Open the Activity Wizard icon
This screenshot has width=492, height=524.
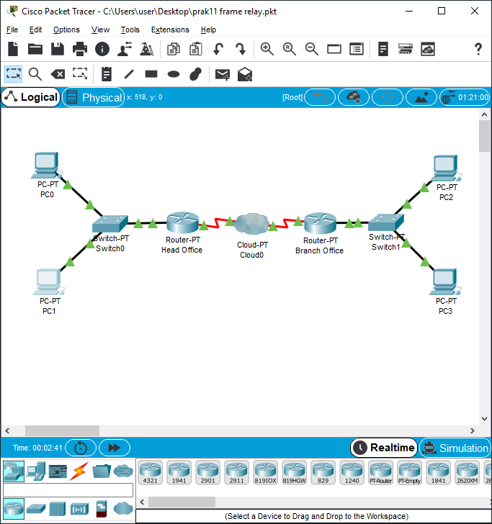click(125, 49)
